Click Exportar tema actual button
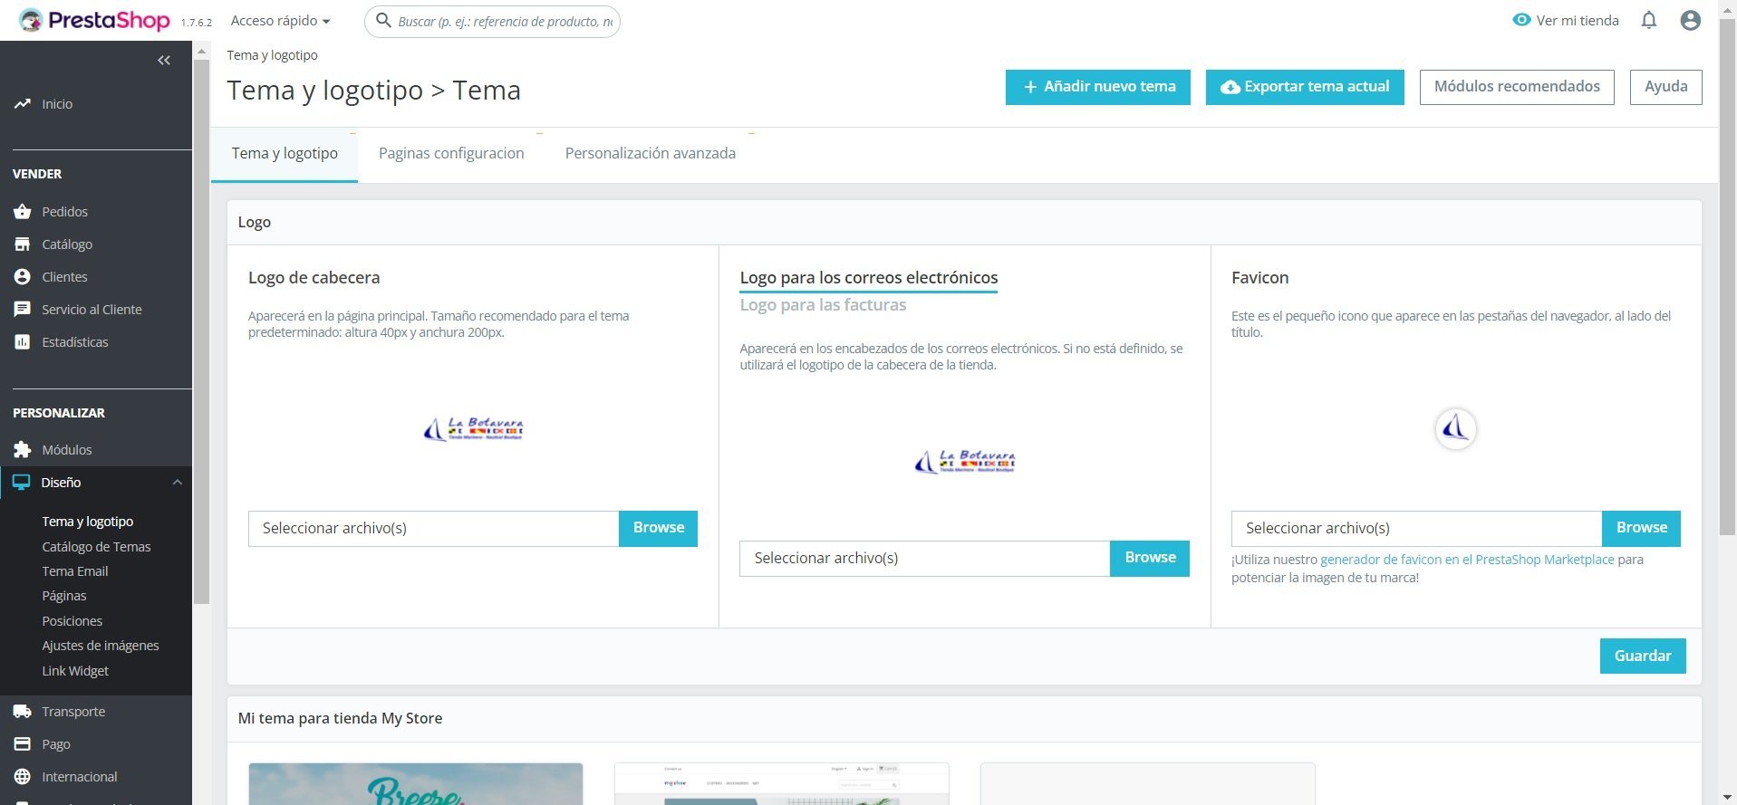Image resolution: width=1737 pixels, height=805 pixels. tap(1305, 87)
